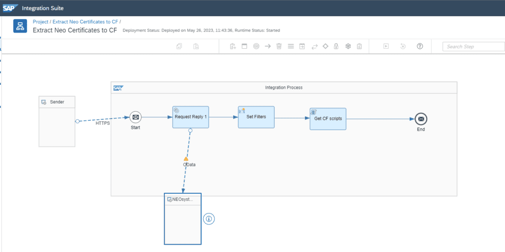Click into the Search Step field
Screen dimensions: 505x252
473,46
